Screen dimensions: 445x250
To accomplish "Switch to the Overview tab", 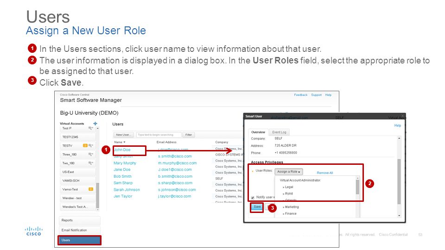I will 258,132.
